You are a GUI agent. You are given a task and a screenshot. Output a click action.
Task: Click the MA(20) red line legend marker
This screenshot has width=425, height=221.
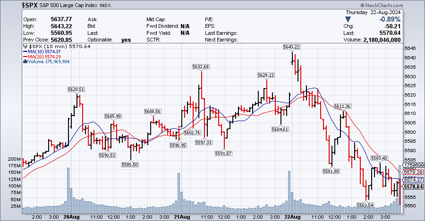(x=25, y=57)
